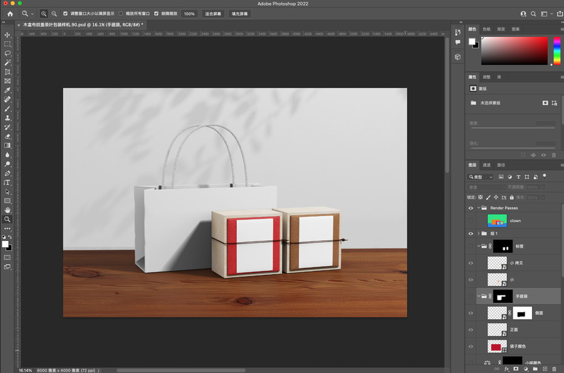Select the Pen tool
This screenshot has width=564, height=373.
click(7, 173)
